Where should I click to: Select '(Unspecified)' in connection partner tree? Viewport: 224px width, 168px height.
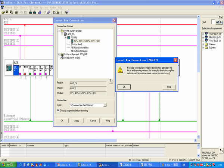[77, 44]
